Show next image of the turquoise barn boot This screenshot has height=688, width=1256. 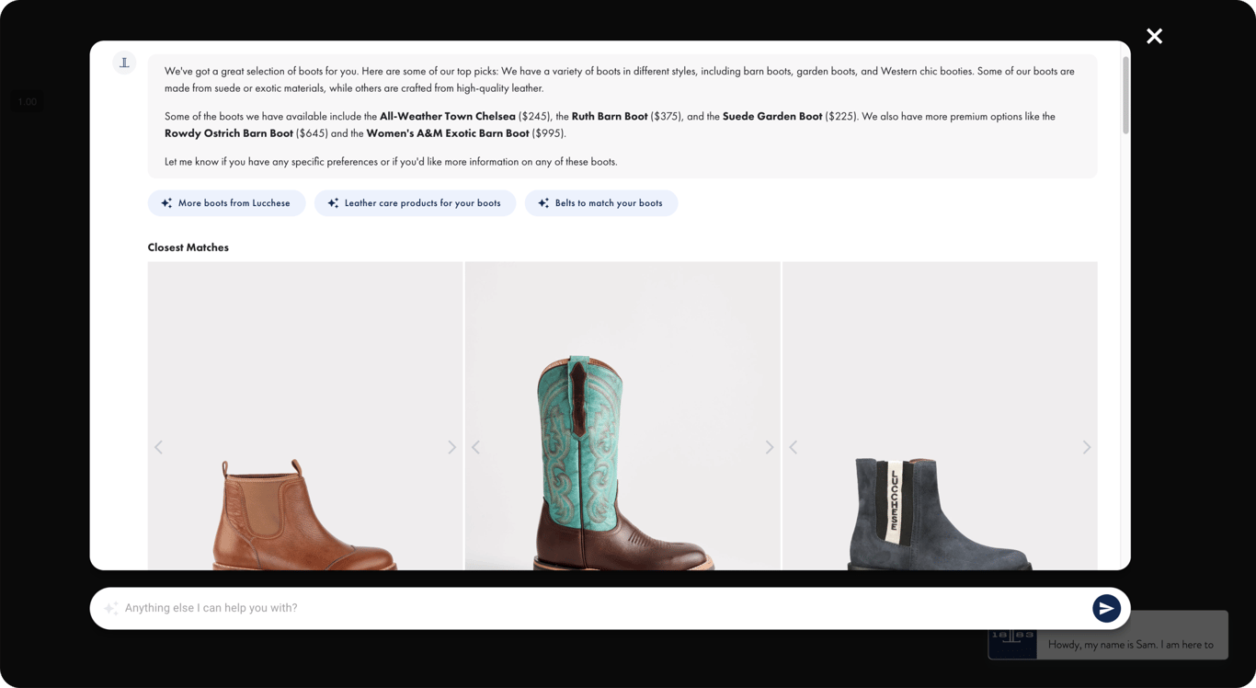pos(770,447)
